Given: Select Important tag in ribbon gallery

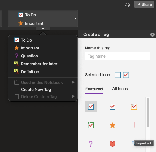Looking at the screenshot, I should [31, 23].
